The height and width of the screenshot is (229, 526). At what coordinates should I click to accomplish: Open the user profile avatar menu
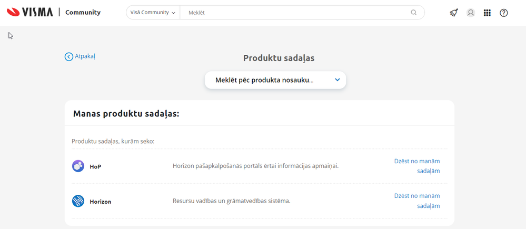click(x=471, y=13)
